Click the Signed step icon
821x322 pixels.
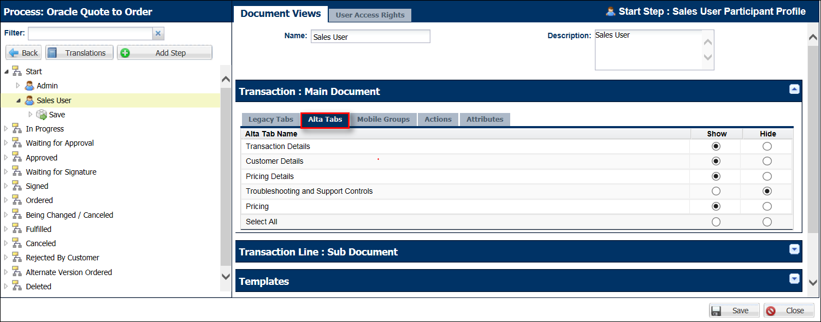click(17, 186)
